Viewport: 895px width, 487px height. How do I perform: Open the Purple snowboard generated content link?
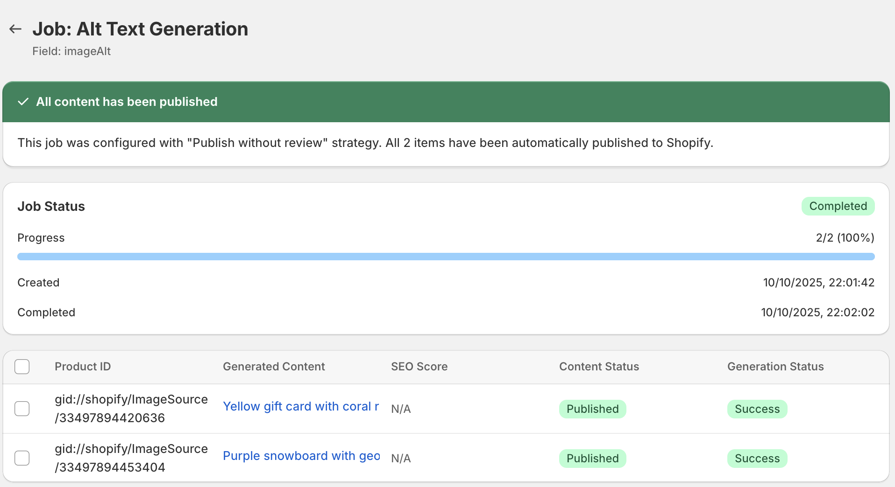301,456
